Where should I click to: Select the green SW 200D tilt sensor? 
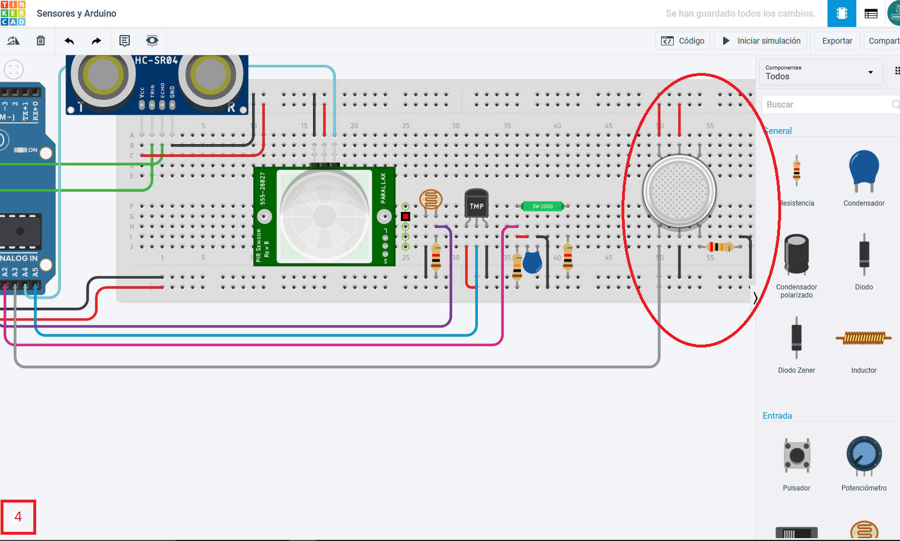click(x=542, y=206)
